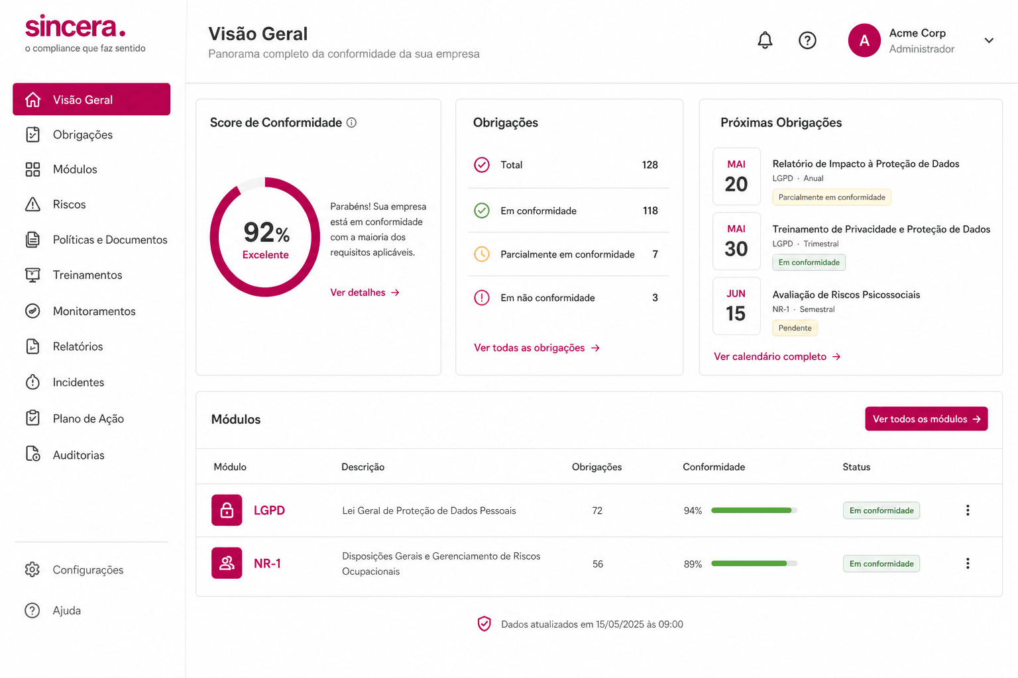Click the Monitoramentos gauge icon
This screenshot has width=1018, height=678.
point(32,311)
